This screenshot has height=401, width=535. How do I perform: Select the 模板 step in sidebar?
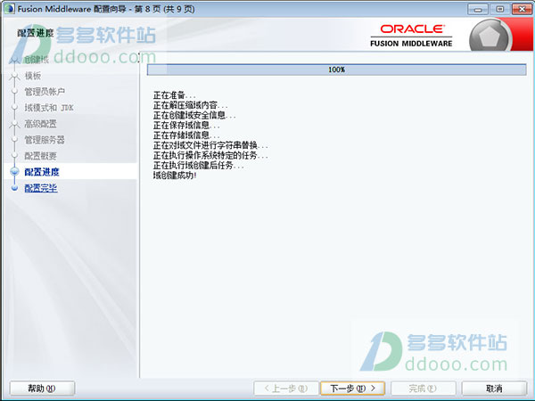tap(33, 76)
